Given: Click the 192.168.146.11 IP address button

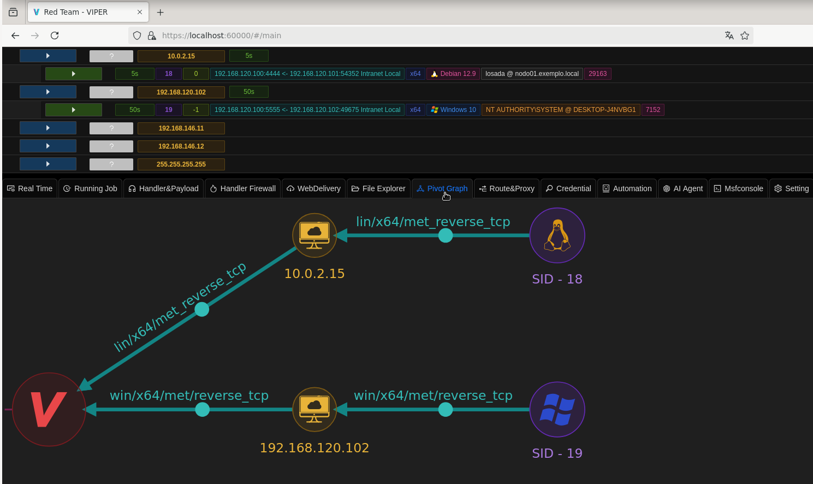Looking at the screenshot, I should click(181, 128).
